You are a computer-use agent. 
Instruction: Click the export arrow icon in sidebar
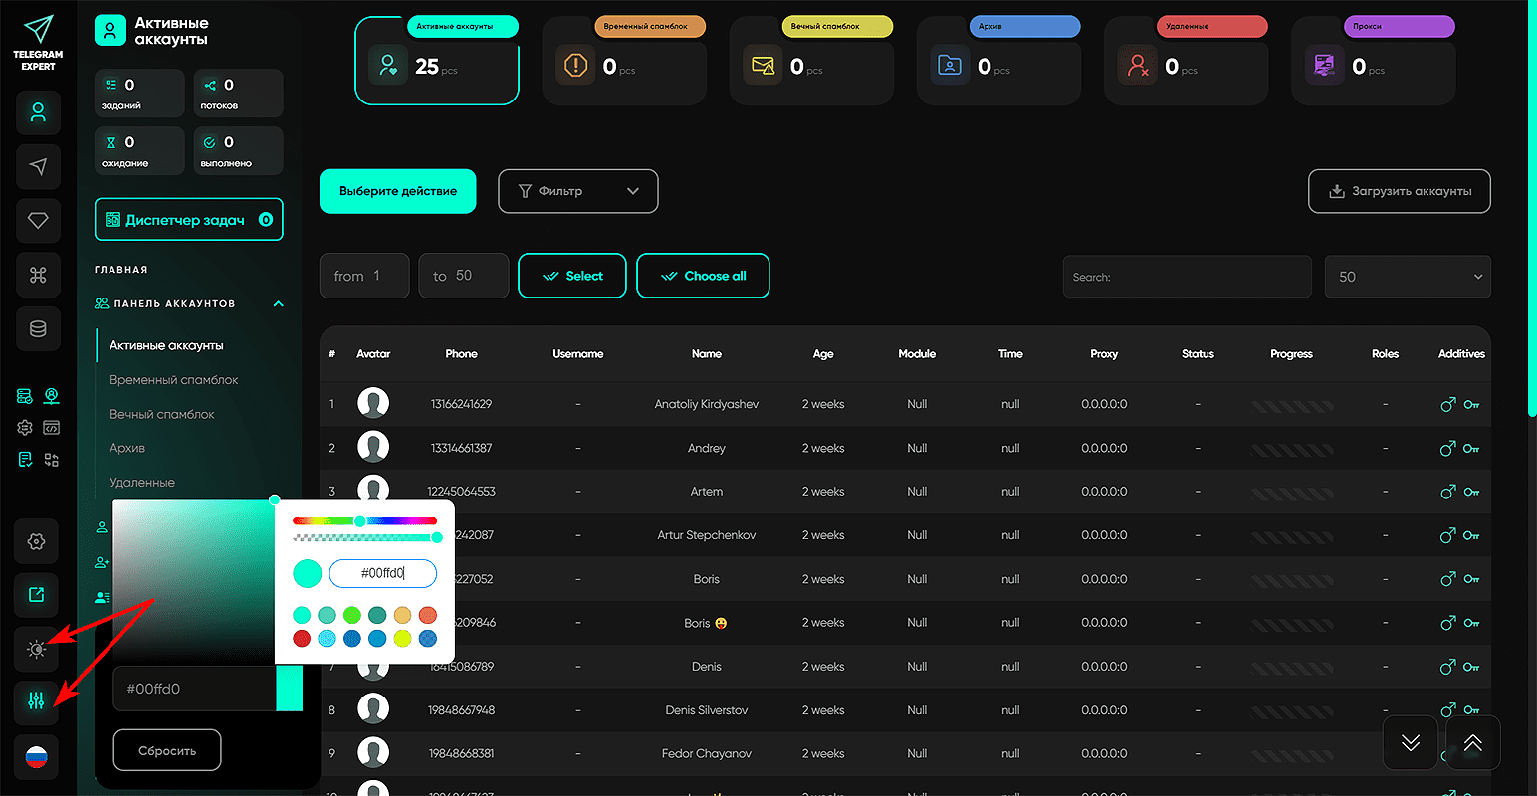pos(37,595)
